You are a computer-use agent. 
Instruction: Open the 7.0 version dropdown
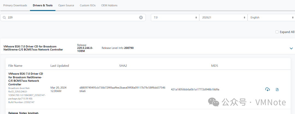pyautogui.click(x=175, y=17)
